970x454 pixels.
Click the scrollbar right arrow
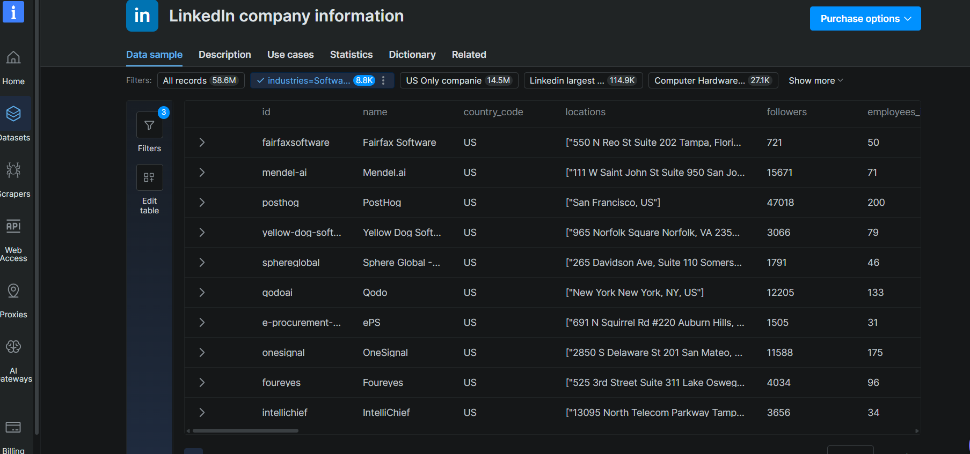point(917,430)
